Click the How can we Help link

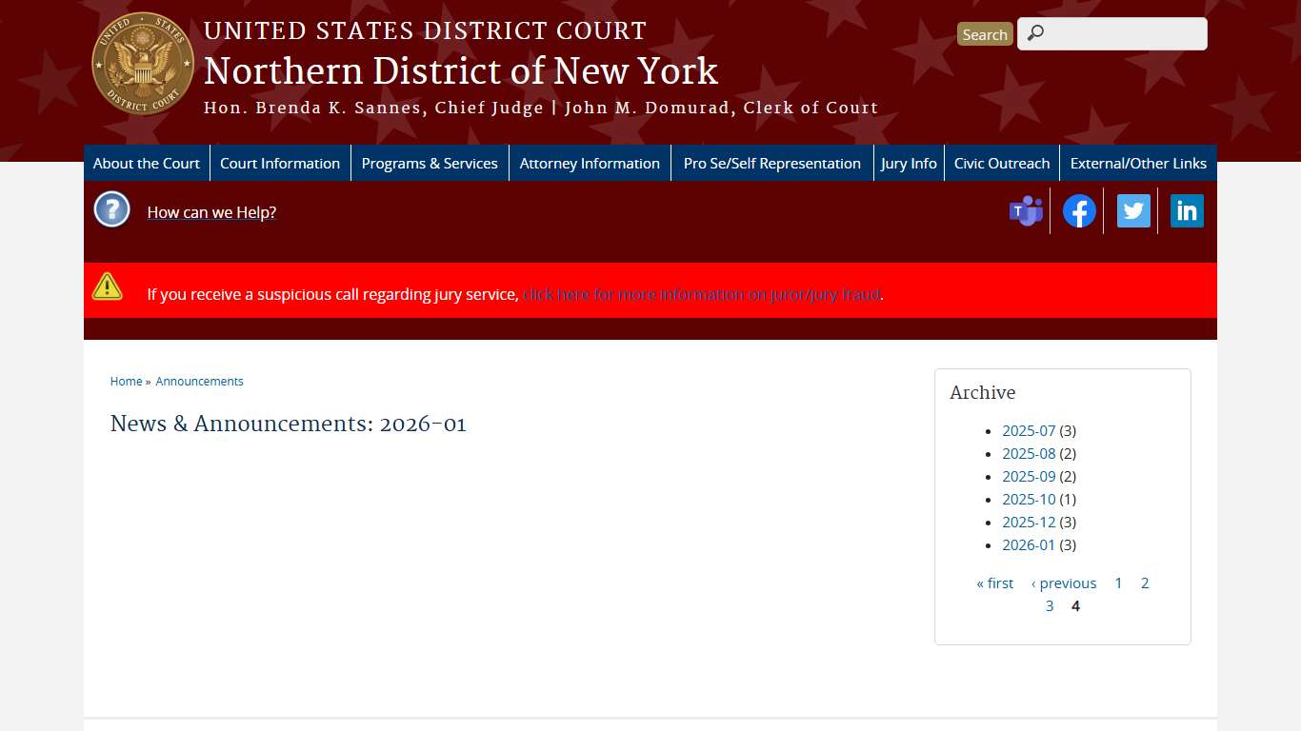click(210, 212)
